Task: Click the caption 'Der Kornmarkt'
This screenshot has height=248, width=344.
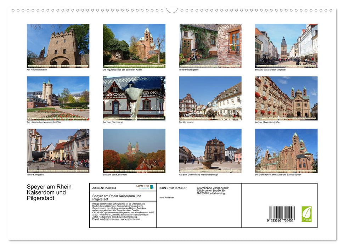Action: (x=186, y=122)
